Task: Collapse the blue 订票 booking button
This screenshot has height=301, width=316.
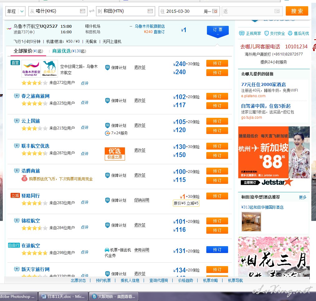Action: [x=218, y=32]
